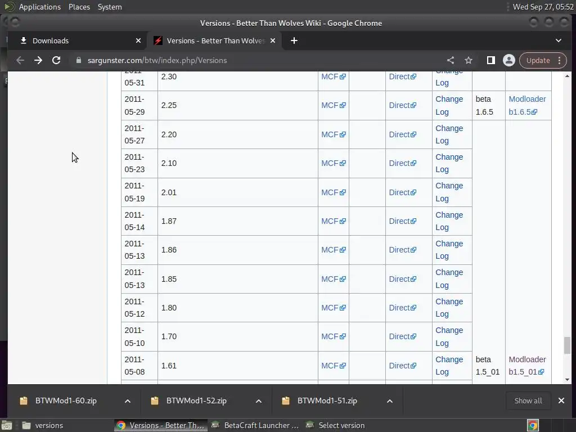Bookmark this page with the star icon

click(469, 60)
